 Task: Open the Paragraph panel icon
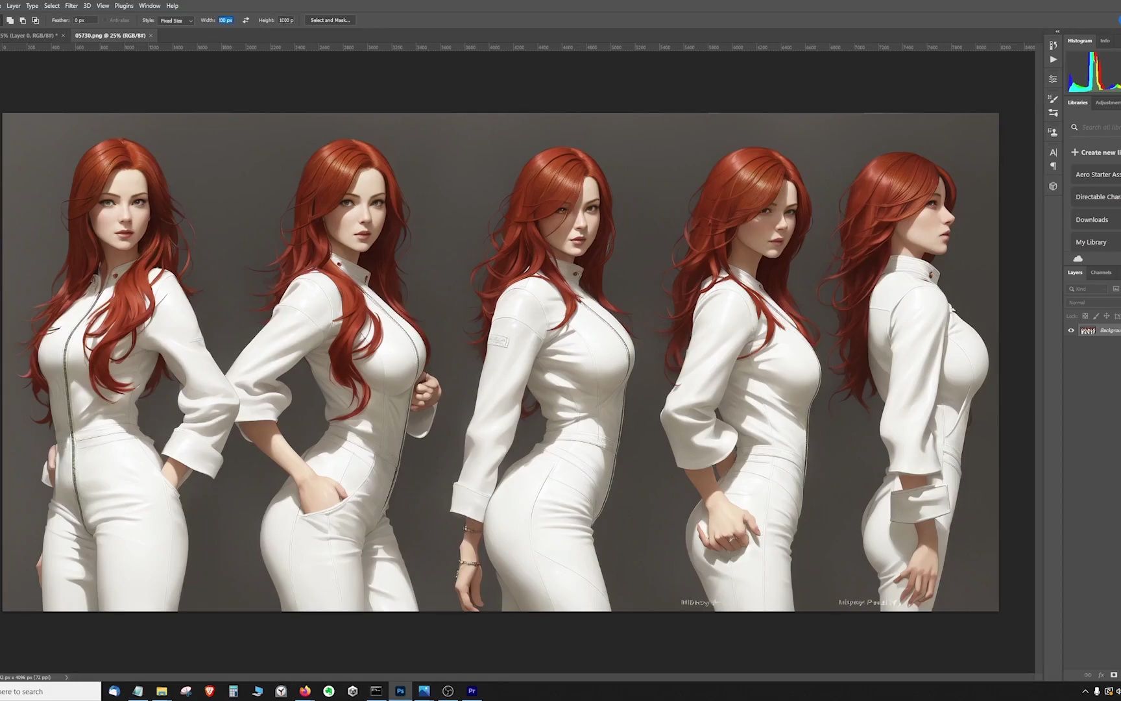(x=1053, y=166)
